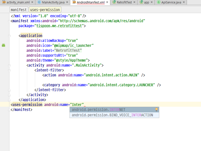The width and height of the screenshot is (201, 151).
Task: Click the xmlns:android schema URL
Action: click(102, 21)
